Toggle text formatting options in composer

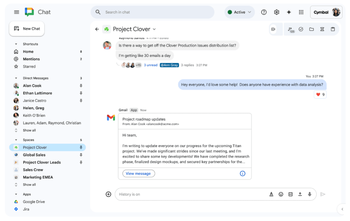(271, 194)
